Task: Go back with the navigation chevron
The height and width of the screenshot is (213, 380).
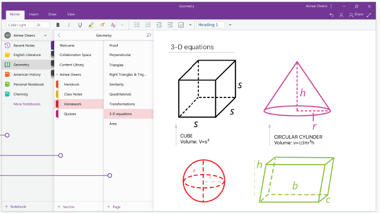Action: (59, 35)
